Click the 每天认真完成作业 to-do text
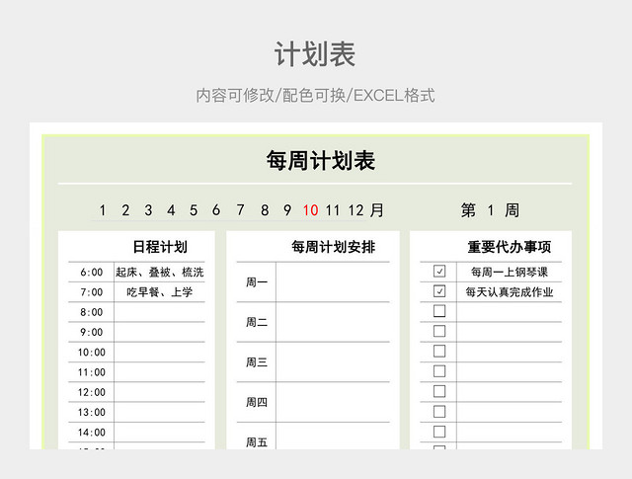The image size is (632, 479). (510, 292)
